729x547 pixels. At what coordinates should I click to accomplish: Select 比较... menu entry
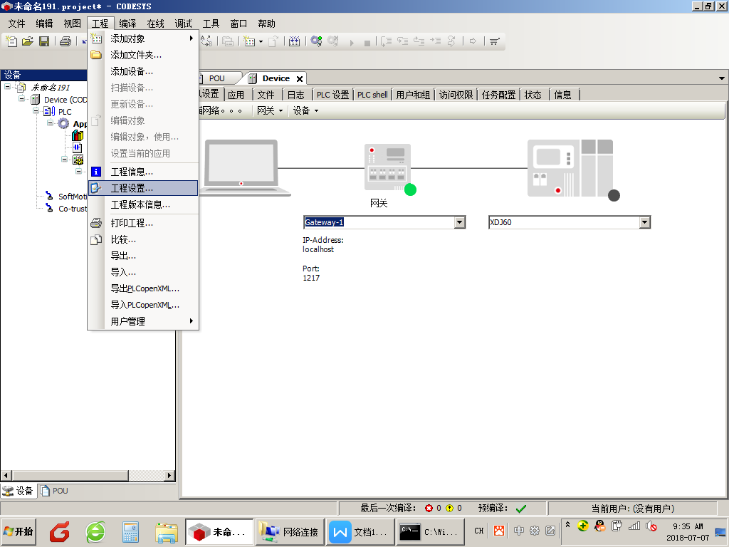[x=144, y=239]
